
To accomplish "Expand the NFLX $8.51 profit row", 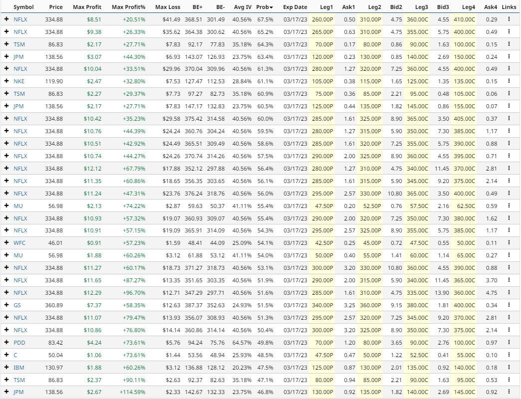I will [x=6, y=19].
